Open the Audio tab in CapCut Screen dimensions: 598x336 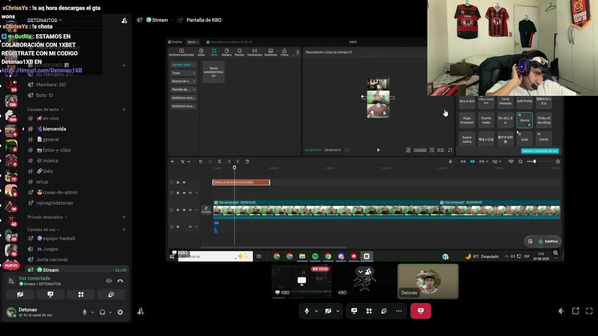click(x=201, y=52)
